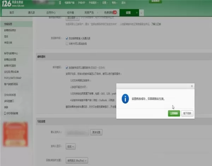Open 邮箱密码修改 in the sidebar
The image size is (212, 166).
10,30
